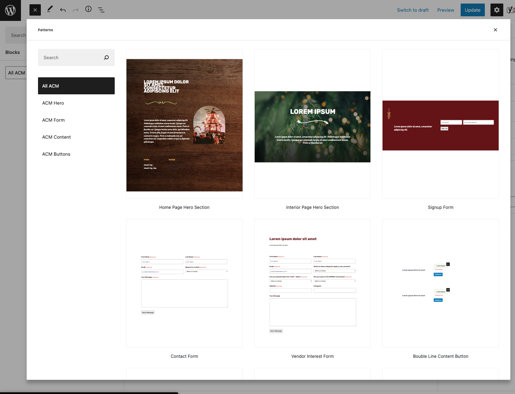Screen dimensions: 515x394
Task: Click the Update button
Action: (x=472, y=10)
